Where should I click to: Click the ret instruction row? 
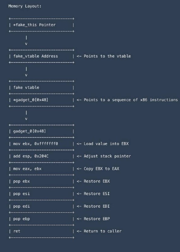click(42, 231)
